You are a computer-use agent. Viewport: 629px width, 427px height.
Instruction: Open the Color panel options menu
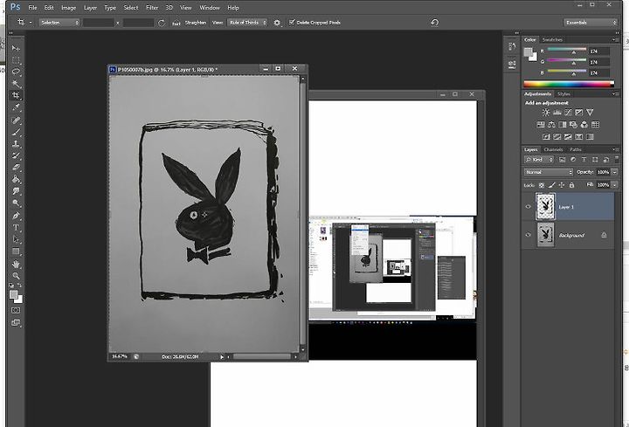point(614,39)
